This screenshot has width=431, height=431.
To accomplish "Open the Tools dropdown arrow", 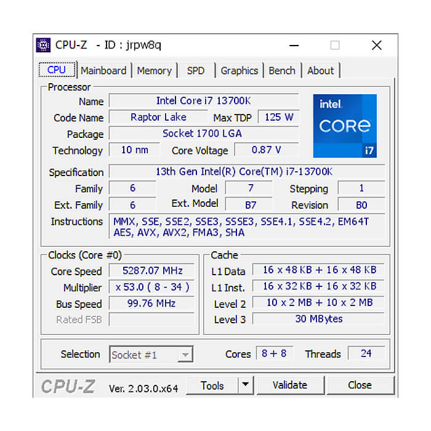I will click(245, 385).
